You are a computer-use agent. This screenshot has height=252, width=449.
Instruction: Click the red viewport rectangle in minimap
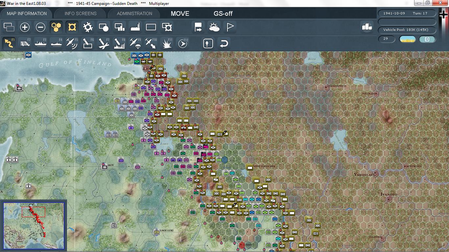point(33,212)
